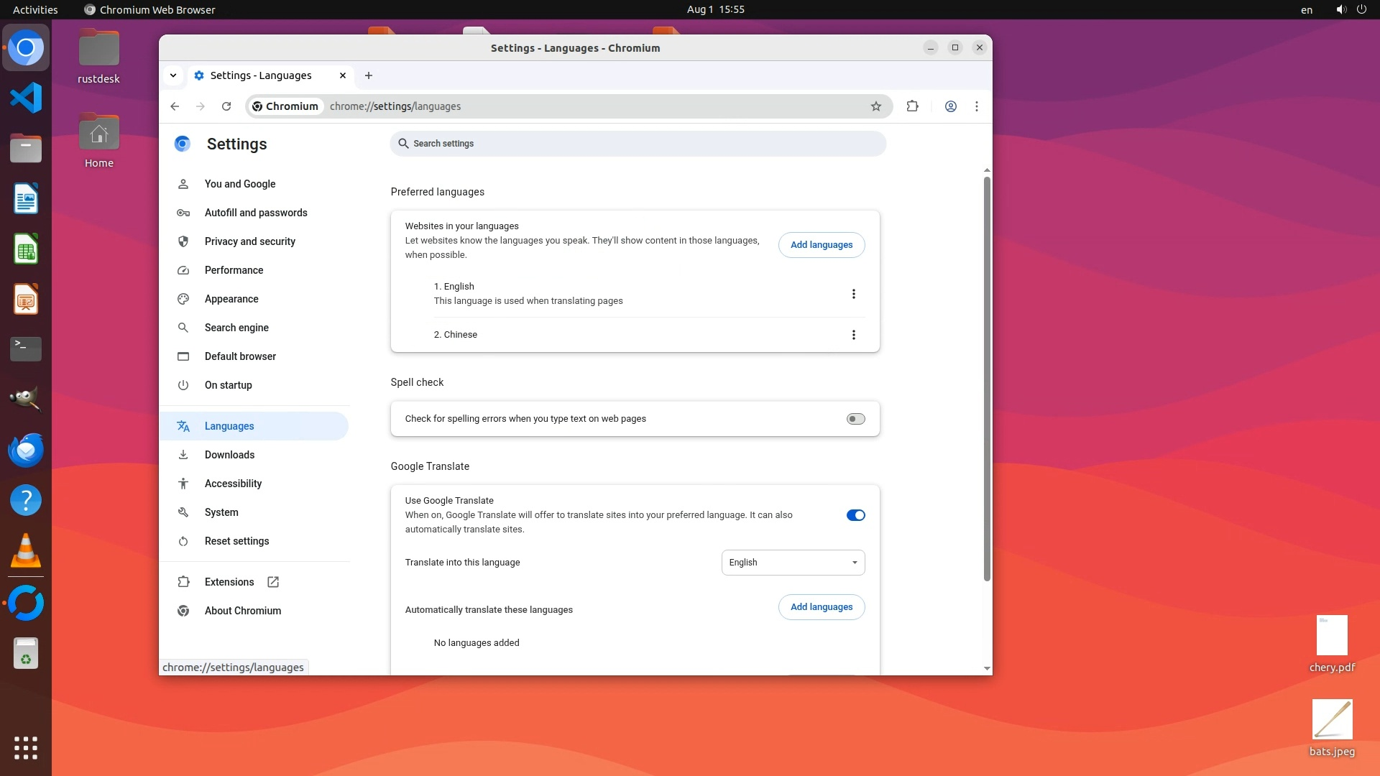Open the Downloads settings section

229,455
